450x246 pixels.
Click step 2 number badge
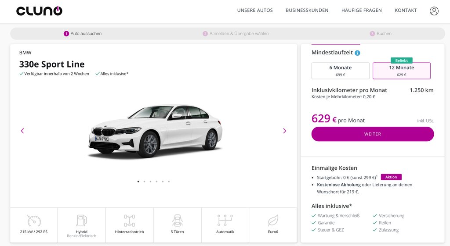pyautogui.click(x=205, y=34)
